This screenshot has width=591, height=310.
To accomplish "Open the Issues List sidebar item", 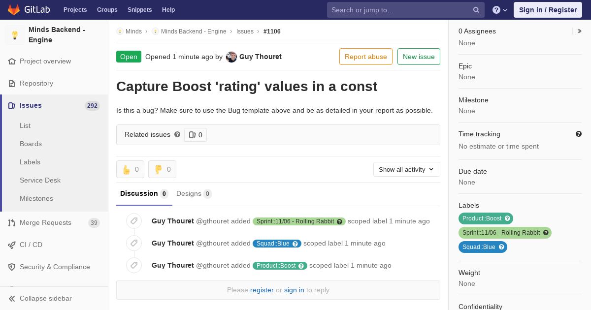I will point(25,126).
